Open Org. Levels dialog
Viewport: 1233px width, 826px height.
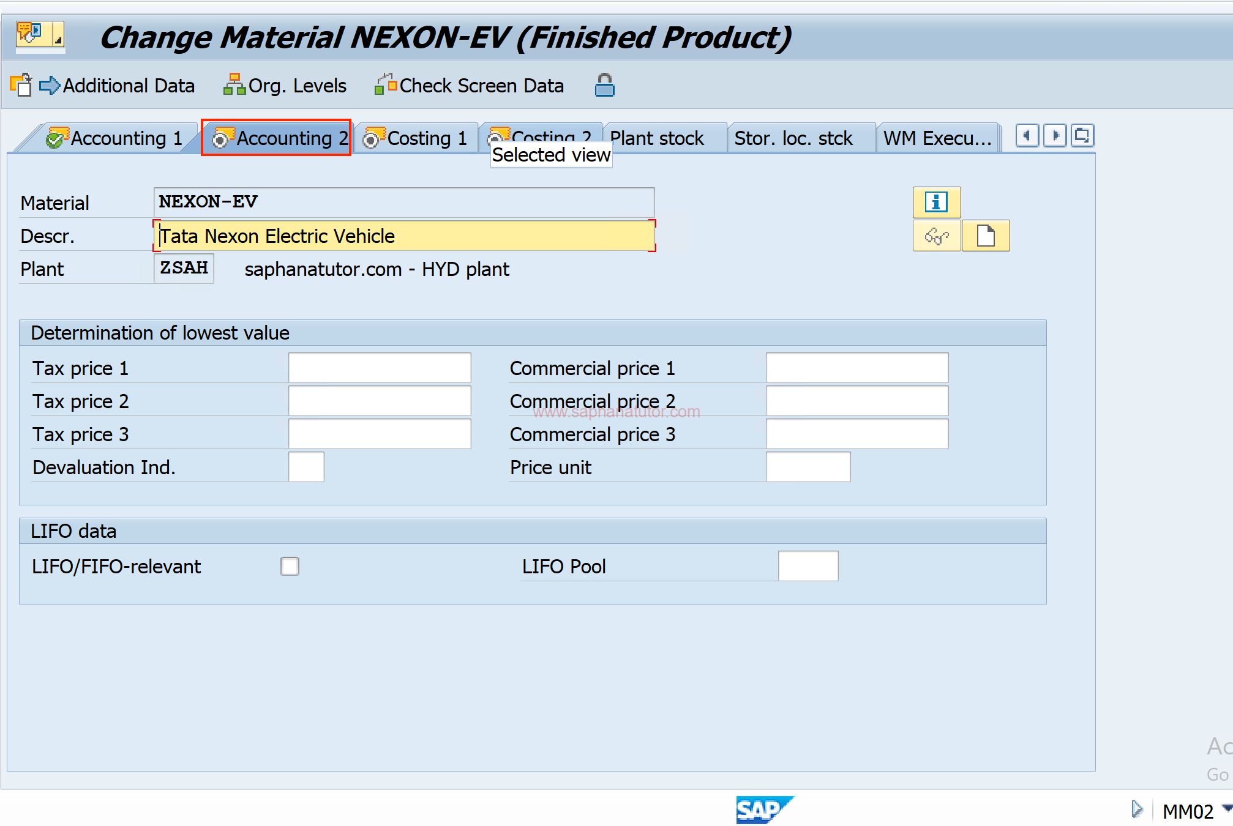tap(285, 86)
